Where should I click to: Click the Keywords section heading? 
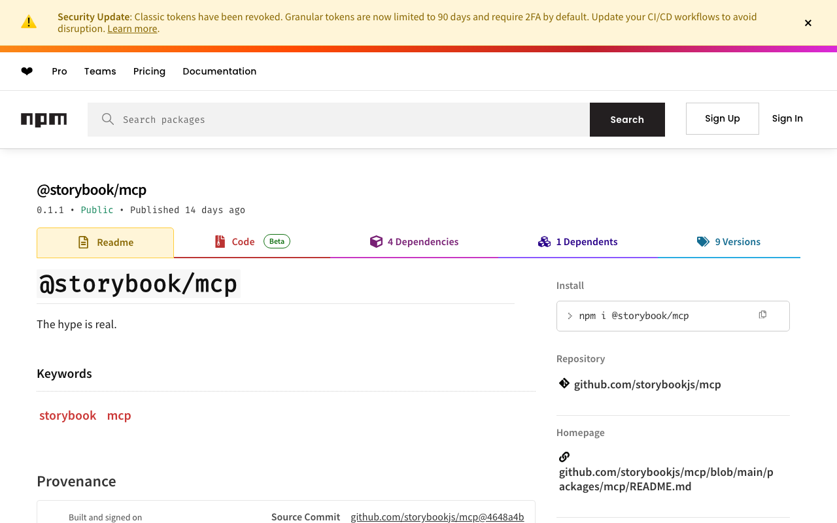pyautogui.click(x=64, y=373)
